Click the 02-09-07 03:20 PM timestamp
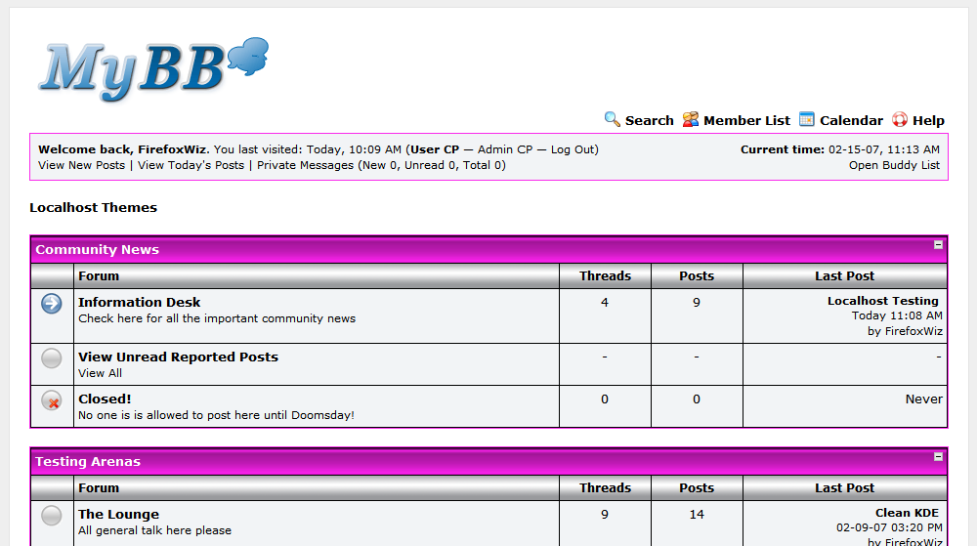Viewport: 977px width, 546px height. click(x=889, y=528)
